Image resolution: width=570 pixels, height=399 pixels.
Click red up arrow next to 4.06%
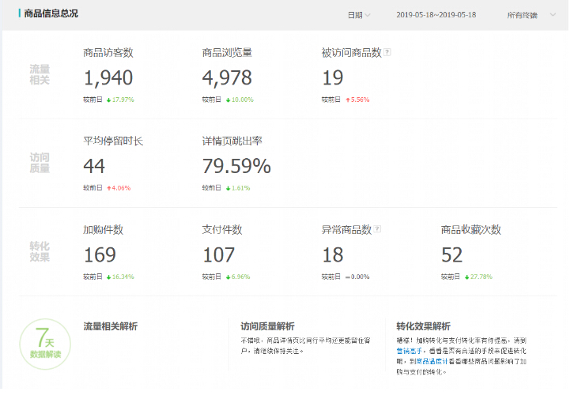tap(109, 188)
